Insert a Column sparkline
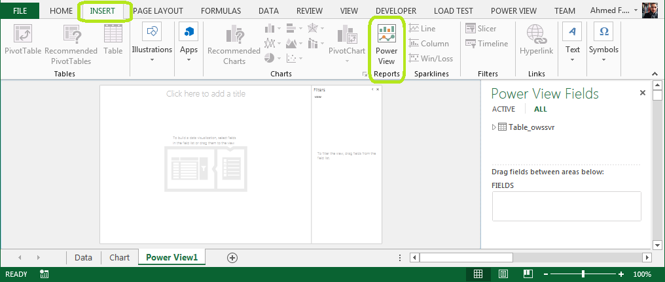Screen dimensions: 665x282 (429, 44)
